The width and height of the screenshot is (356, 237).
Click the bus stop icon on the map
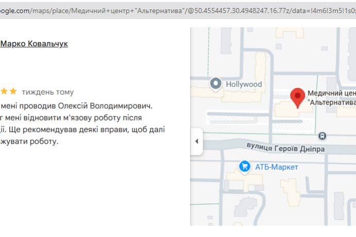pos(322,136)
